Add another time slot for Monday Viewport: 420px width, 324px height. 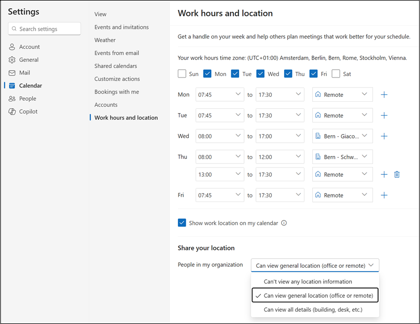pos(384,94)
